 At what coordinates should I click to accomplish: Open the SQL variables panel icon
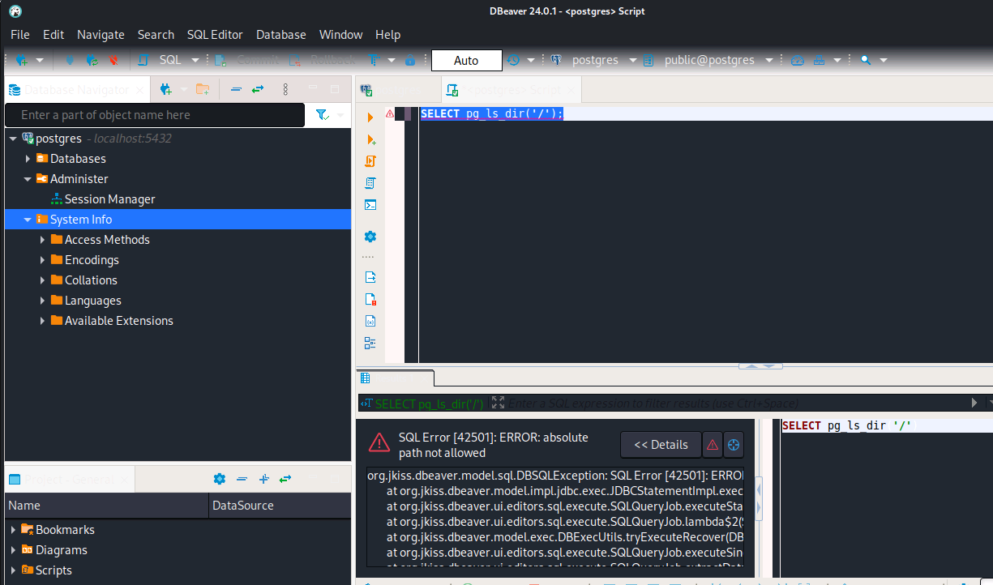click(x=370, y=321)
